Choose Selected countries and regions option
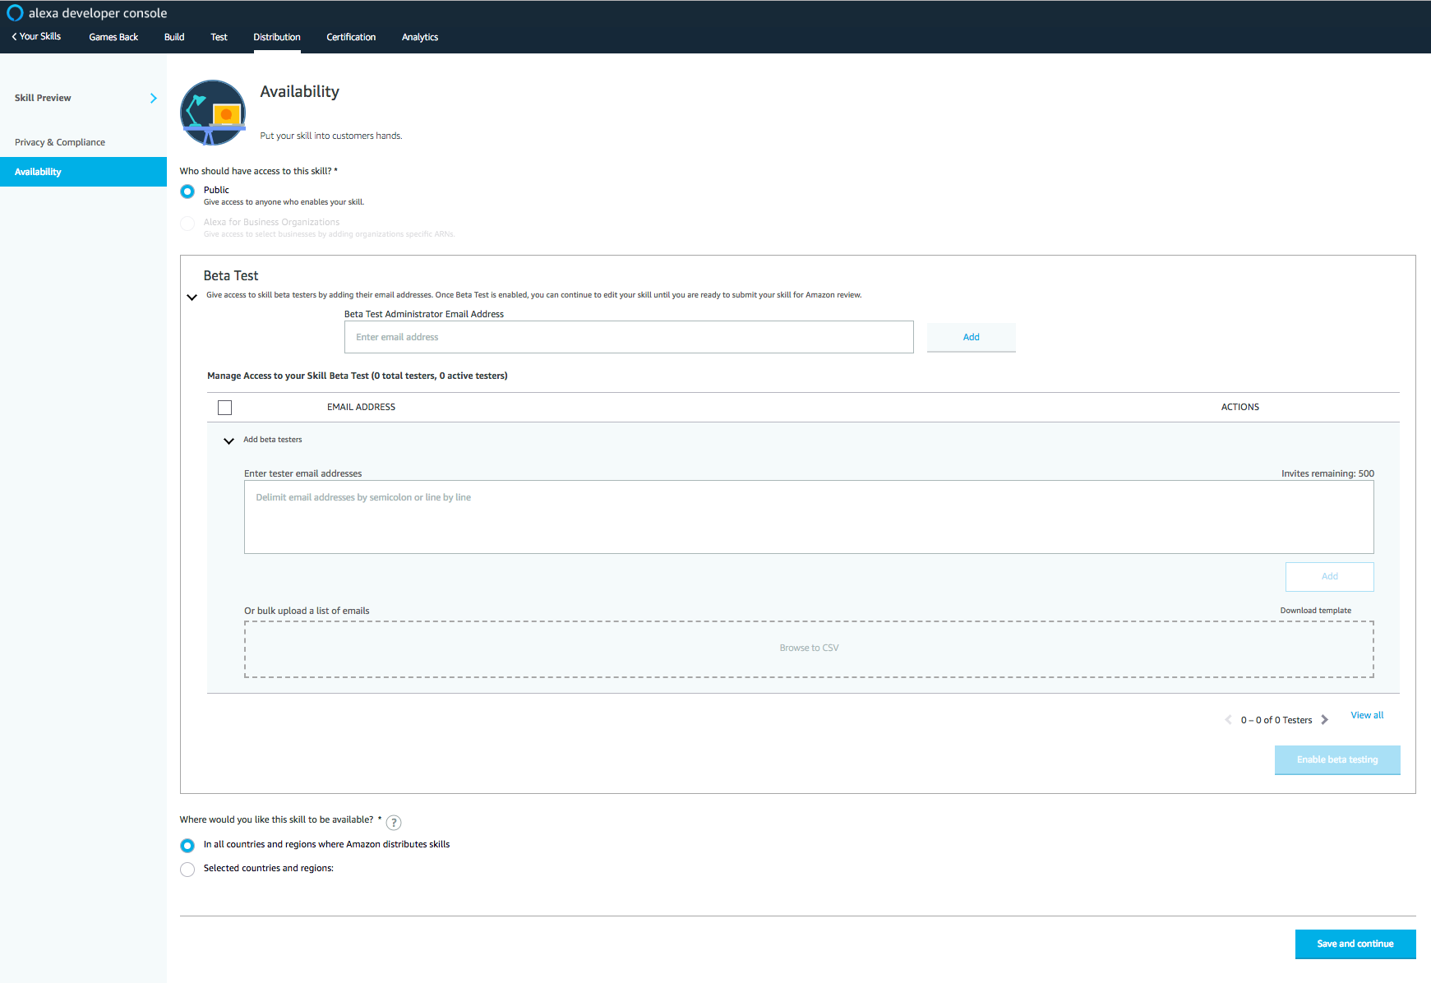The image size is (1431, 983). pos(187,870)
